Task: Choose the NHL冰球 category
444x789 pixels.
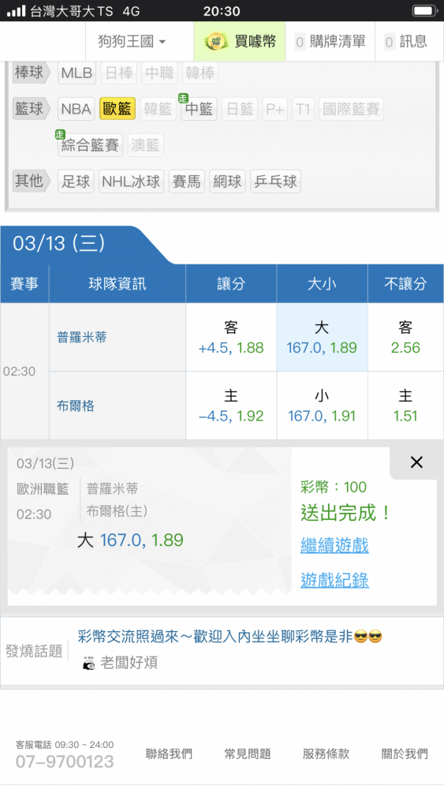Action: click(x=131, y=181)
